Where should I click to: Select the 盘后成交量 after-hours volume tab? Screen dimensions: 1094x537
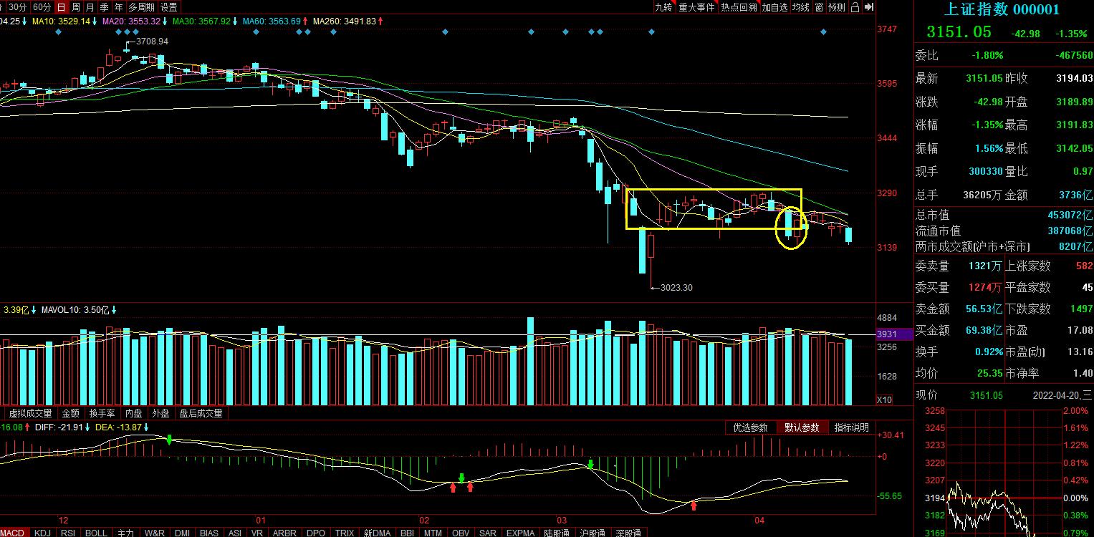201,413
